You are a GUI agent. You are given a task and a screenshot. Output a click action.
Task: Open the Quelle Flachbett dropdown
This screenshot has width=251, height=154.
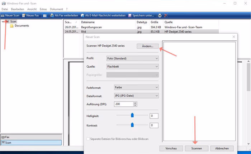coord(133,67)
